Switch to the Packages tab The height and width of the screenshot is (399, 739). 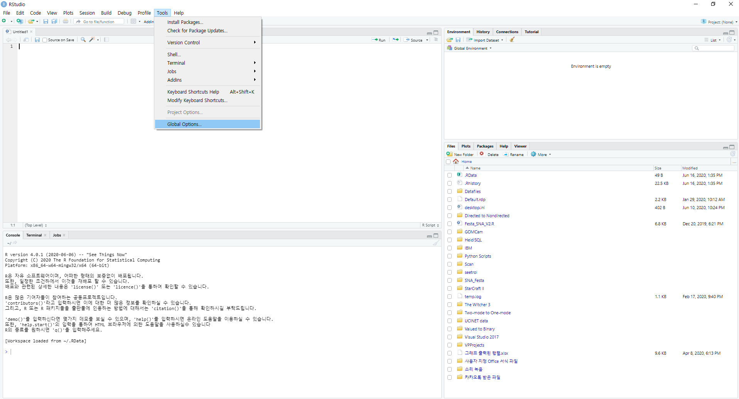pyautogui.click(x=485, y=146)
